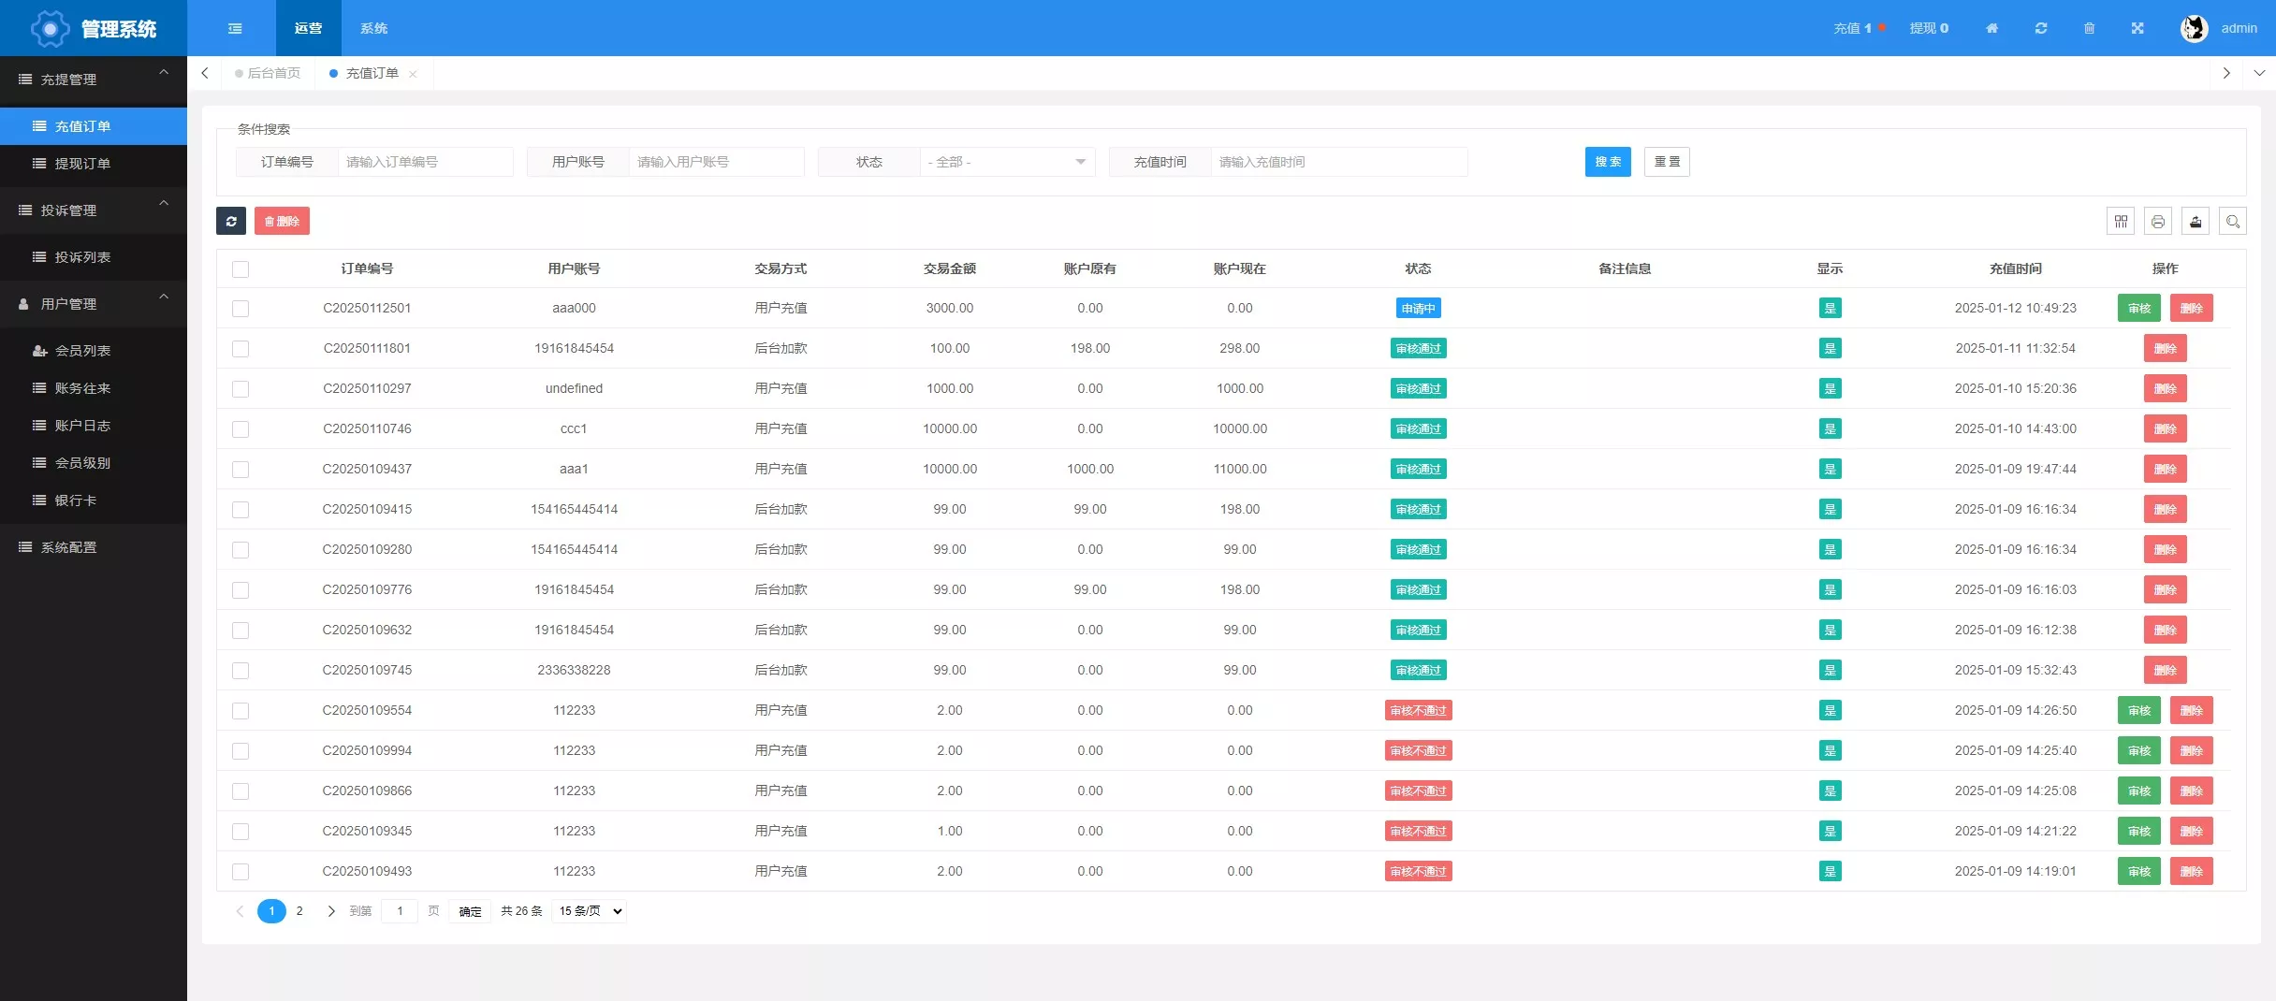Check the select-all checkbox in table header
The image size is (2276, 1001).
241,269
